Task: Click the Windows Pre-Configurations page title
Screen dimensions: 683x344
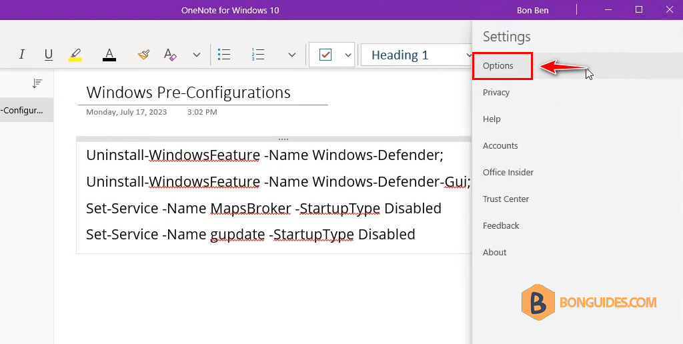Action: (x=188, y=92)
